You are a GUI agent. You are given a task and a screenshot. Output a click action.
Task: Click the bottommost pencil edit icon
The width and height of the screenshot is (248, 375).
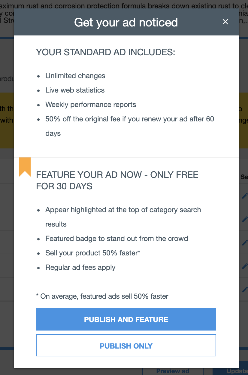click(x=245, y=289)
